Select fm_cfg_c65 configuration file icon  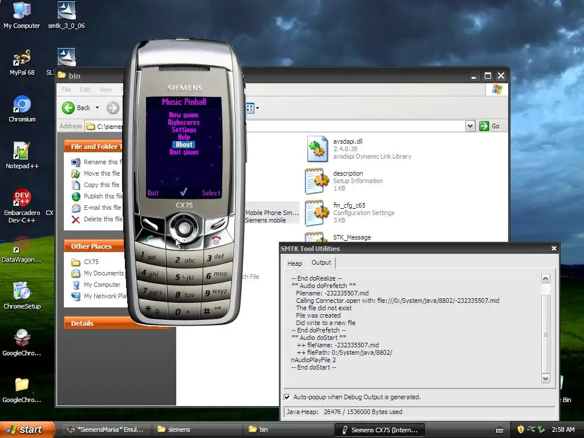[x=317, y=213]
